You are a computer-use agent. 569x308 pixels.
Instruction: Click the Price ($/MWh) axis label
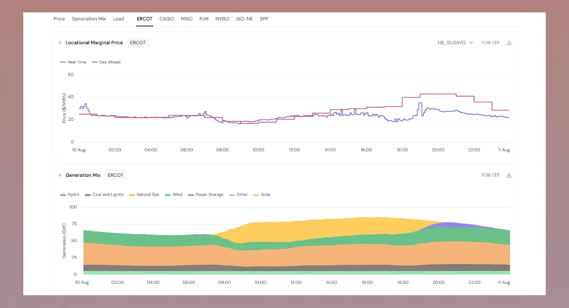64,108
